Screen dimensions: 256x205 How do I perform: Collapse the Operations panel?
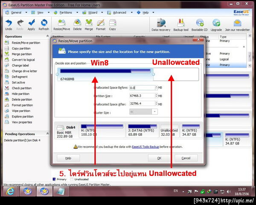click(47, 36)
